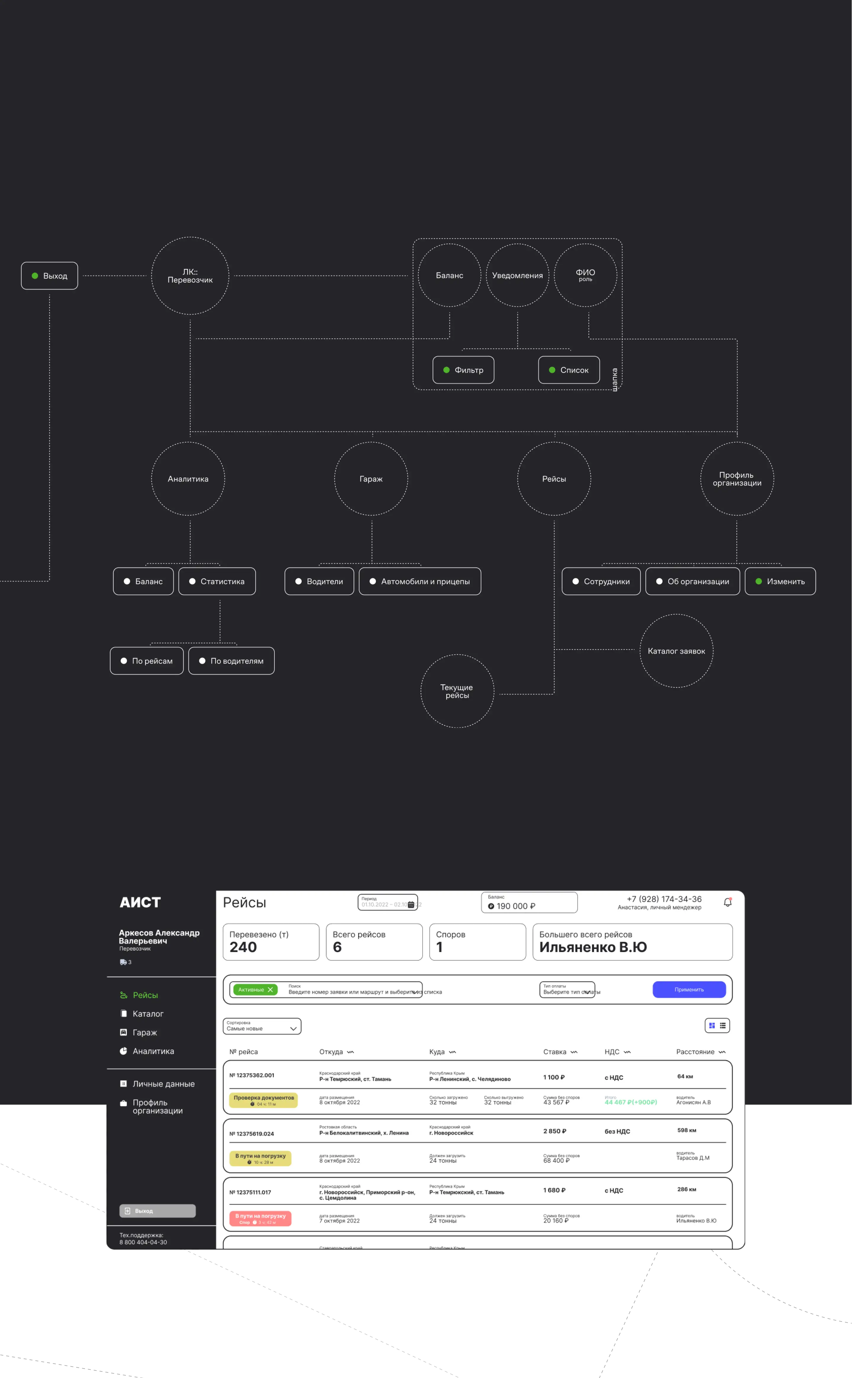Toggle Расстояние column sort arrow
Viewport: 852px width, 1378px height.
coord(722,1052)
